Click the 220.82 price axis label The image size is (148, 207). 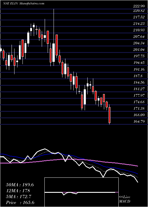[139, 11]
